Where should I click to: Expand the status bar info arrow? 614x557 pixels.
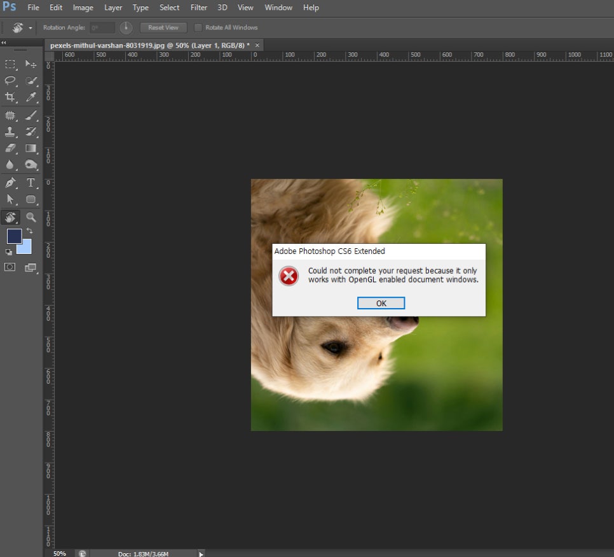pos(201,554)
